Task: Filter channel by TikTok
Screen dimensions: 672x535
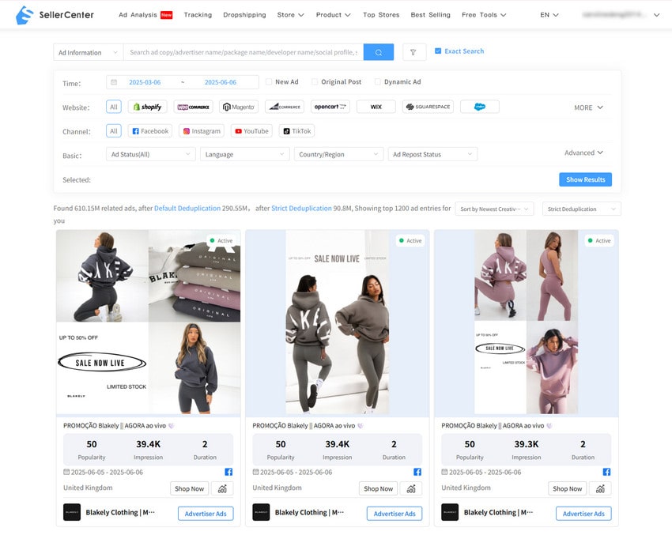Action: [x=297, y=131]
